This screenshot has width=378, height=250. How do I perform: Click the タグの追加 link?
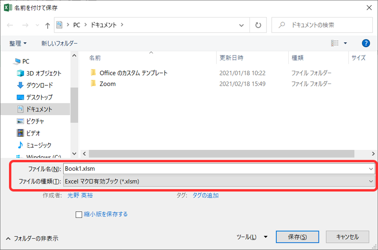[x=205, y=195]
